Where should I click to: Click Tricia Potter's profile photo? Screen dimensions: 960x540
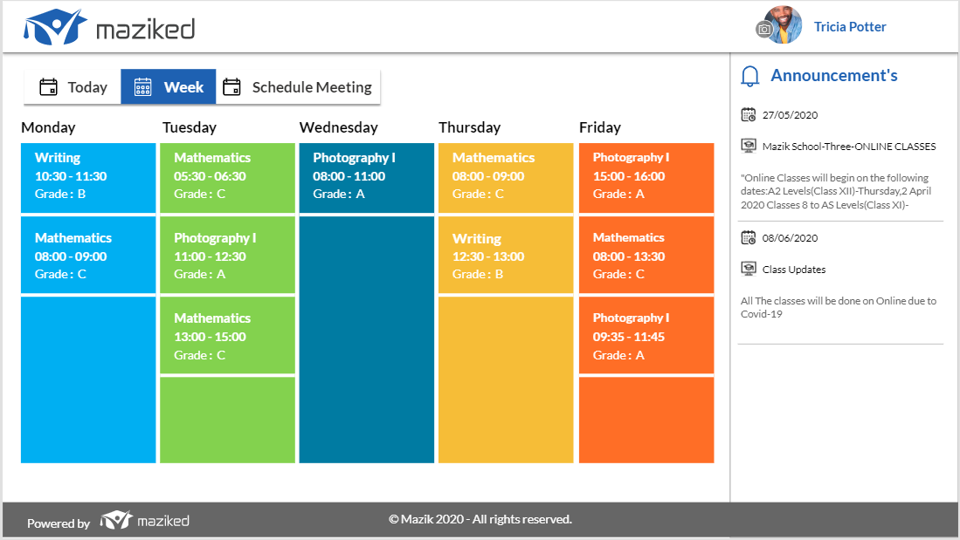click(x=783, y=25)
